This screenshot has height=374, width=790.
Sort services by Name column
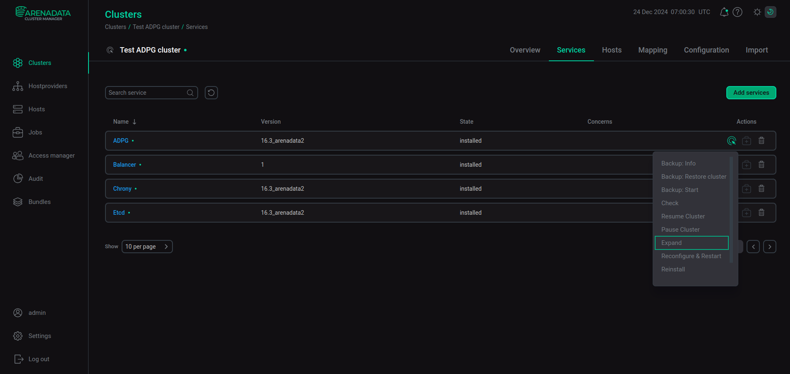[x=125, y=122]
